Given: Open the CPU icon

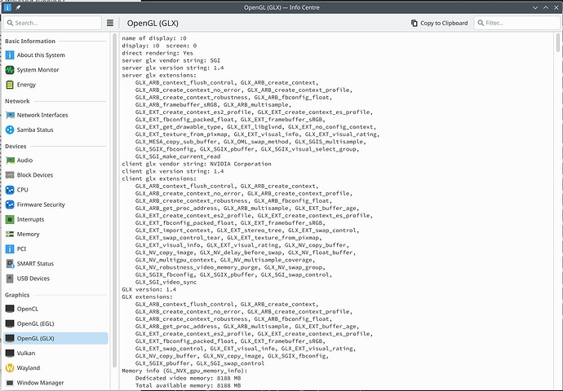Looking at the screenshot, I should [10, 190].
